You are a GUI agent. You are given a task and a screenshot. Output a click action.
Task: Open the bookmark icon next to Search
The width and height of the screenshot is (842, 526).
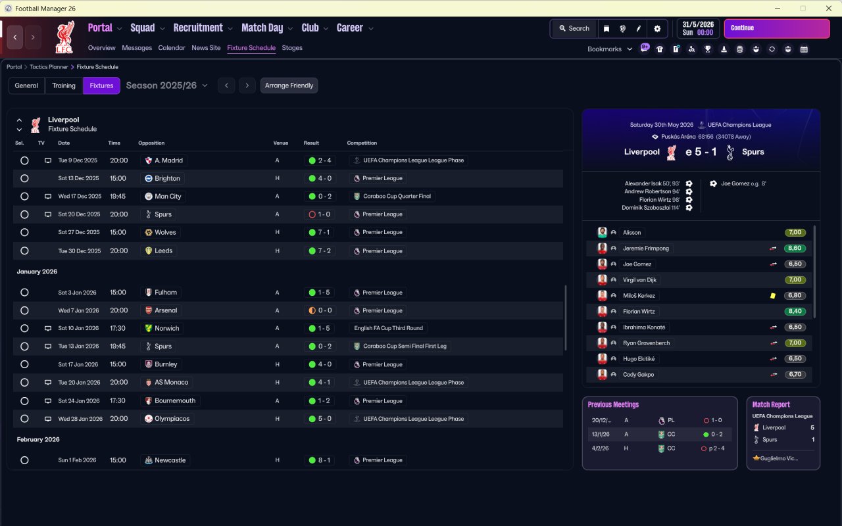click(606, 28)
